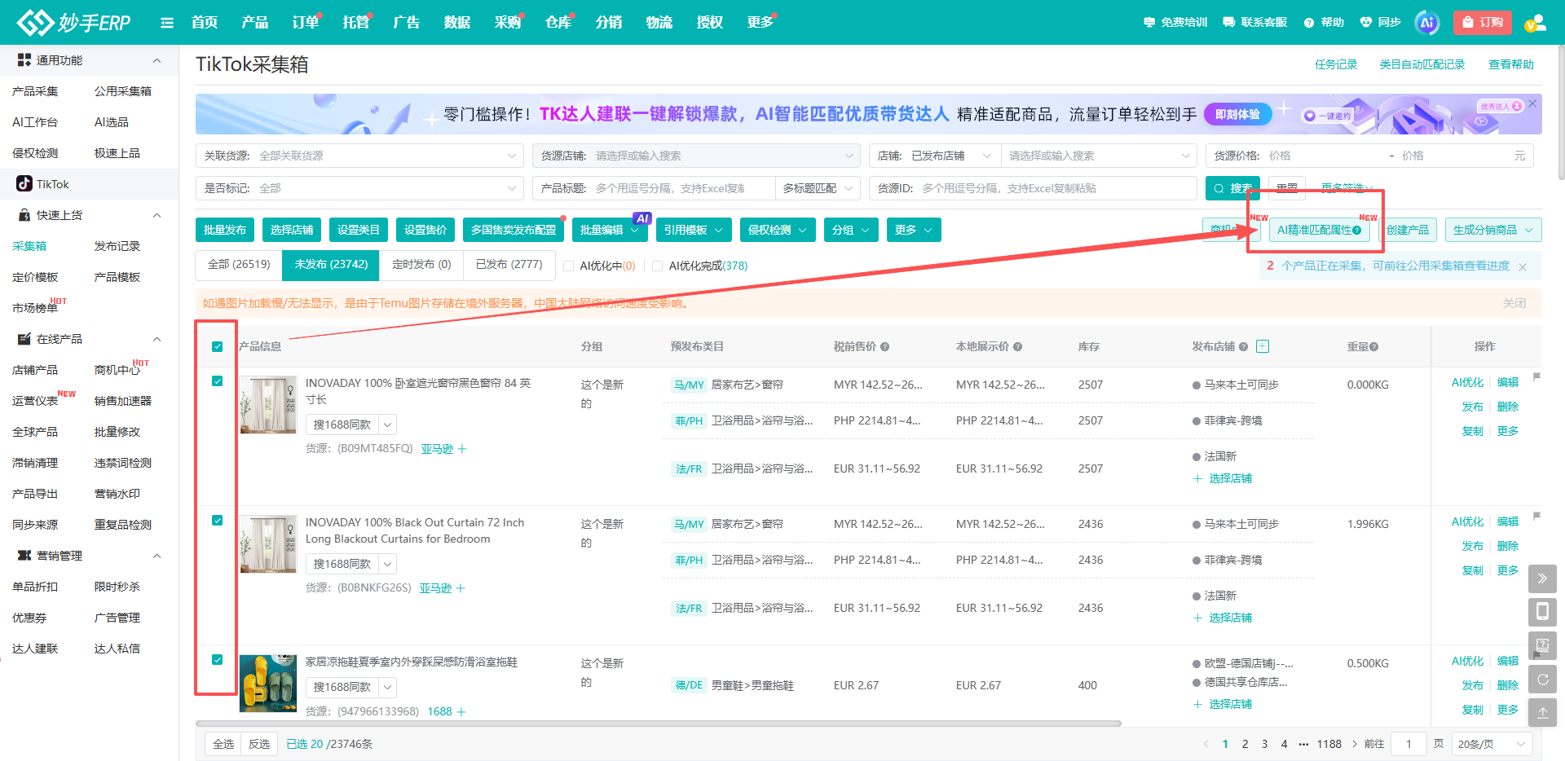Toggle the select-all header checkbox
This screenshot has width=1565, height=761.
(x=218, y=346)
